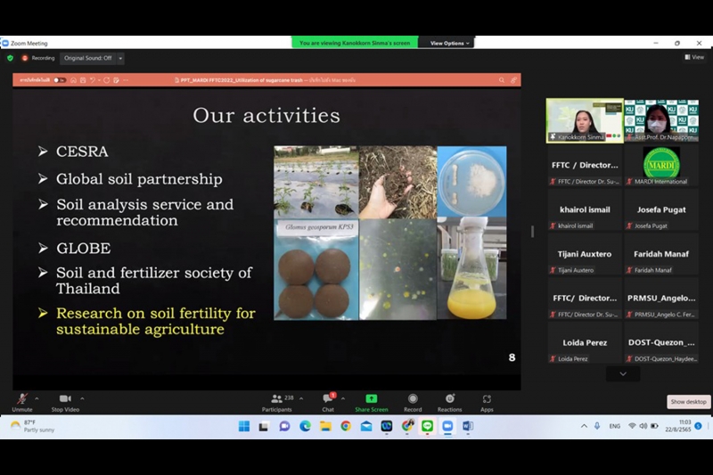The image size is (713, 475).
Task: Click the Show desktop button
Action: [688, 402]
